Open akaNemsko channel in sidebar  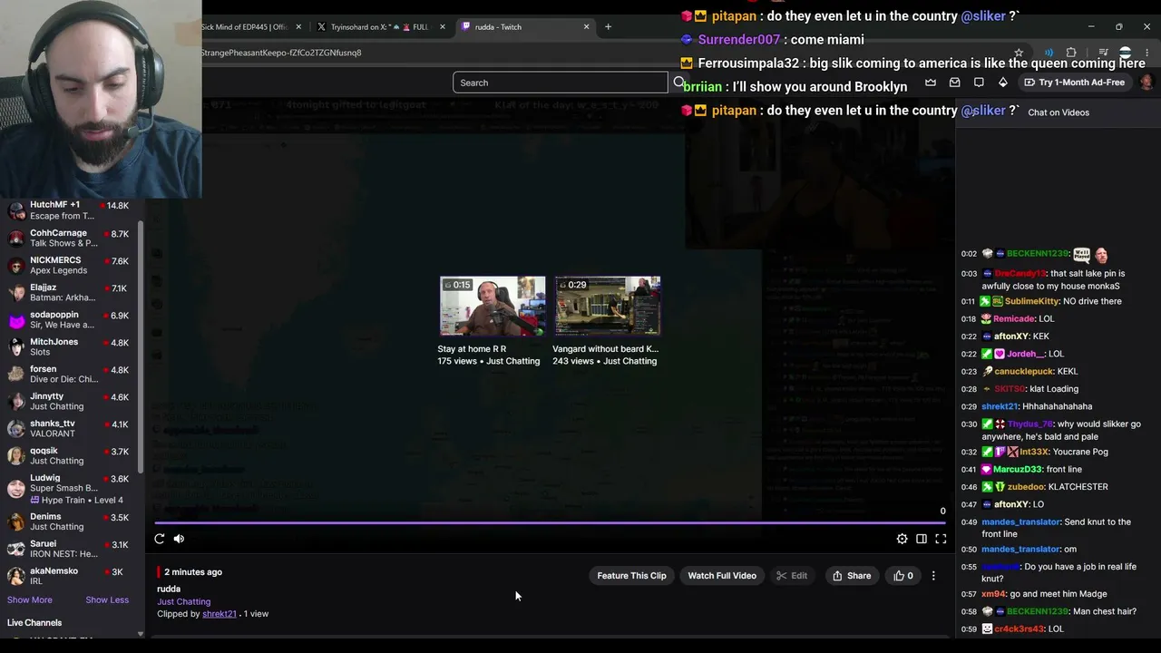coord(69,576)
